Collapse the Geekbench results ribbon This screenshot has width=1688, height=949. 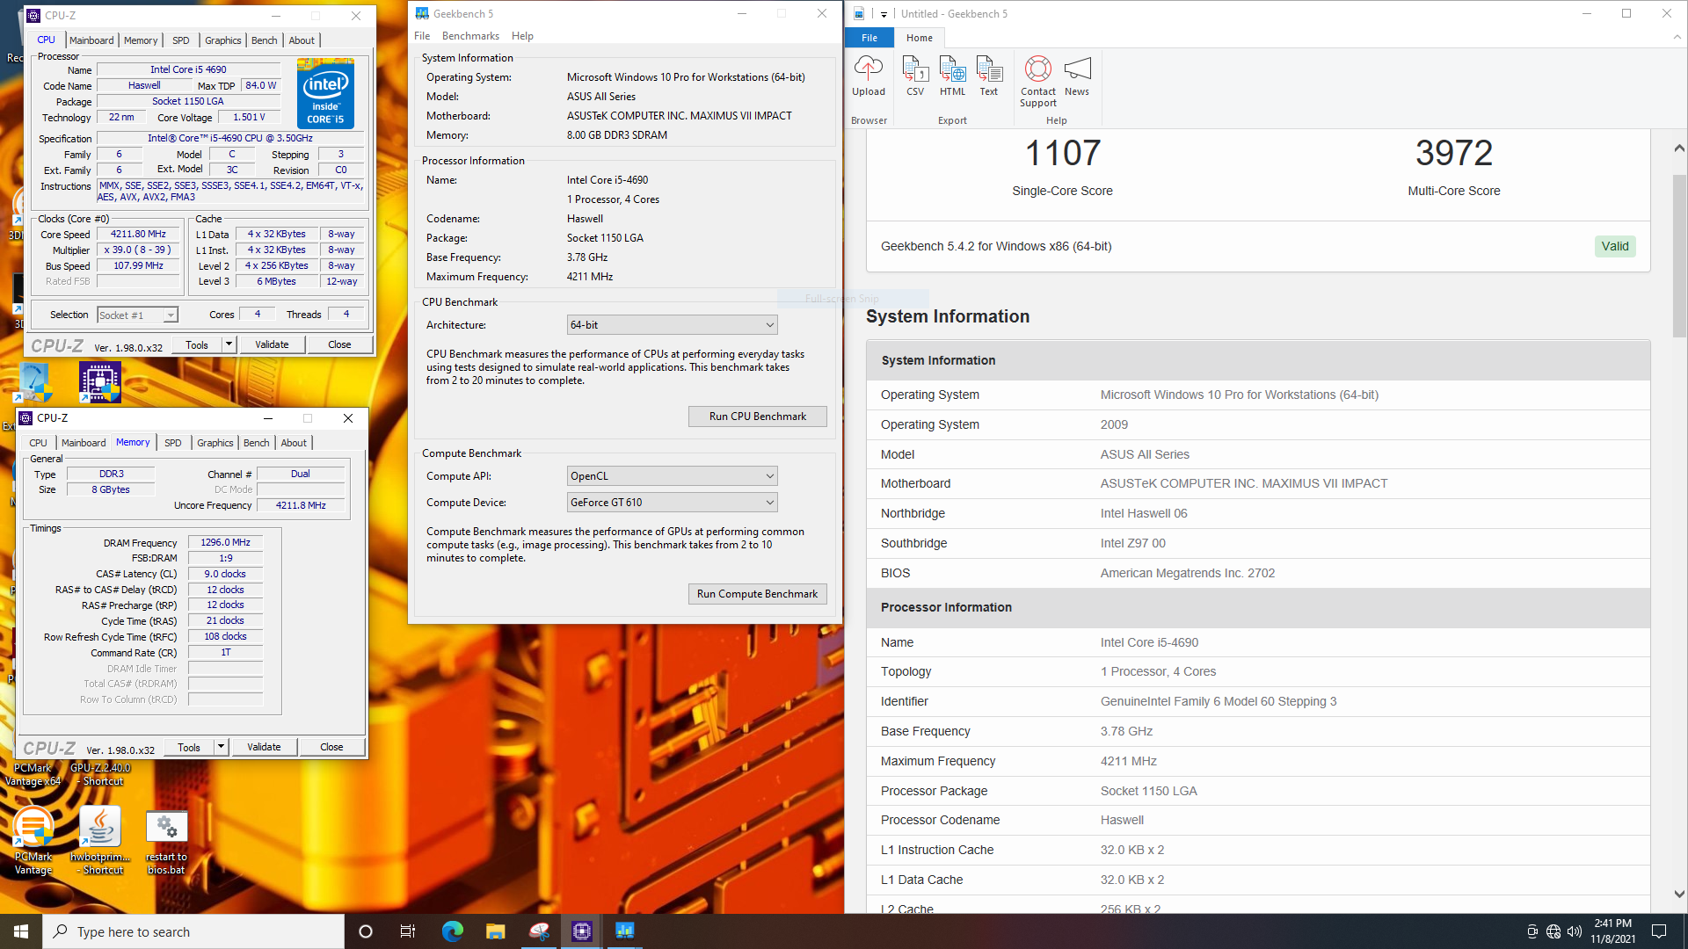pos(1677,38)
